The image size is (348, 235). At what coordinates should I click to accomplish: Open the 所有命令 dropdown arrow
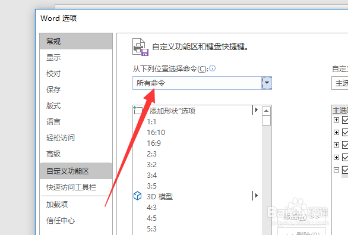click(267, 83)
